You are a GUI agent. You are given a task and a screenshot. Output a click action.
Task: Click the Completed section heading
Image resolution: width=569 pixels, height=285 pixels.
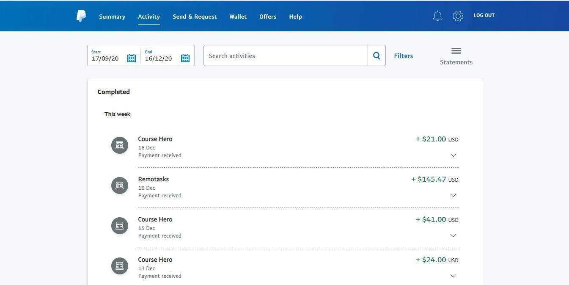point(113,92)
